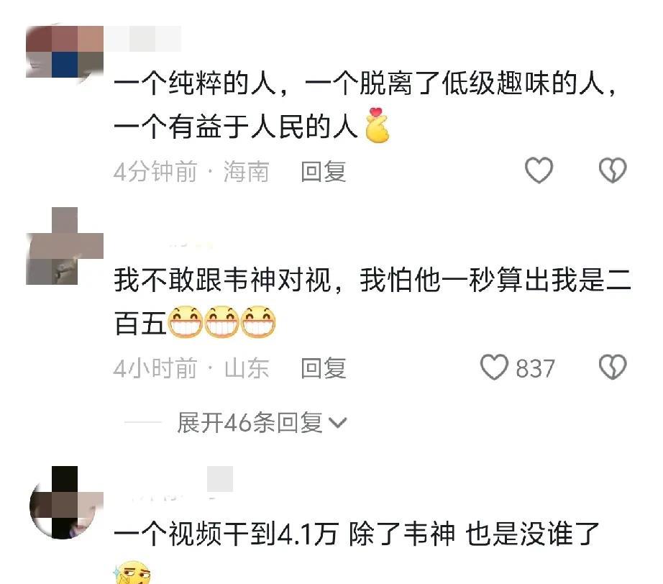This screenshot has width=663, height=584.
Task: Select the comment text 一个纯粹的人
Action: (195, 83)
